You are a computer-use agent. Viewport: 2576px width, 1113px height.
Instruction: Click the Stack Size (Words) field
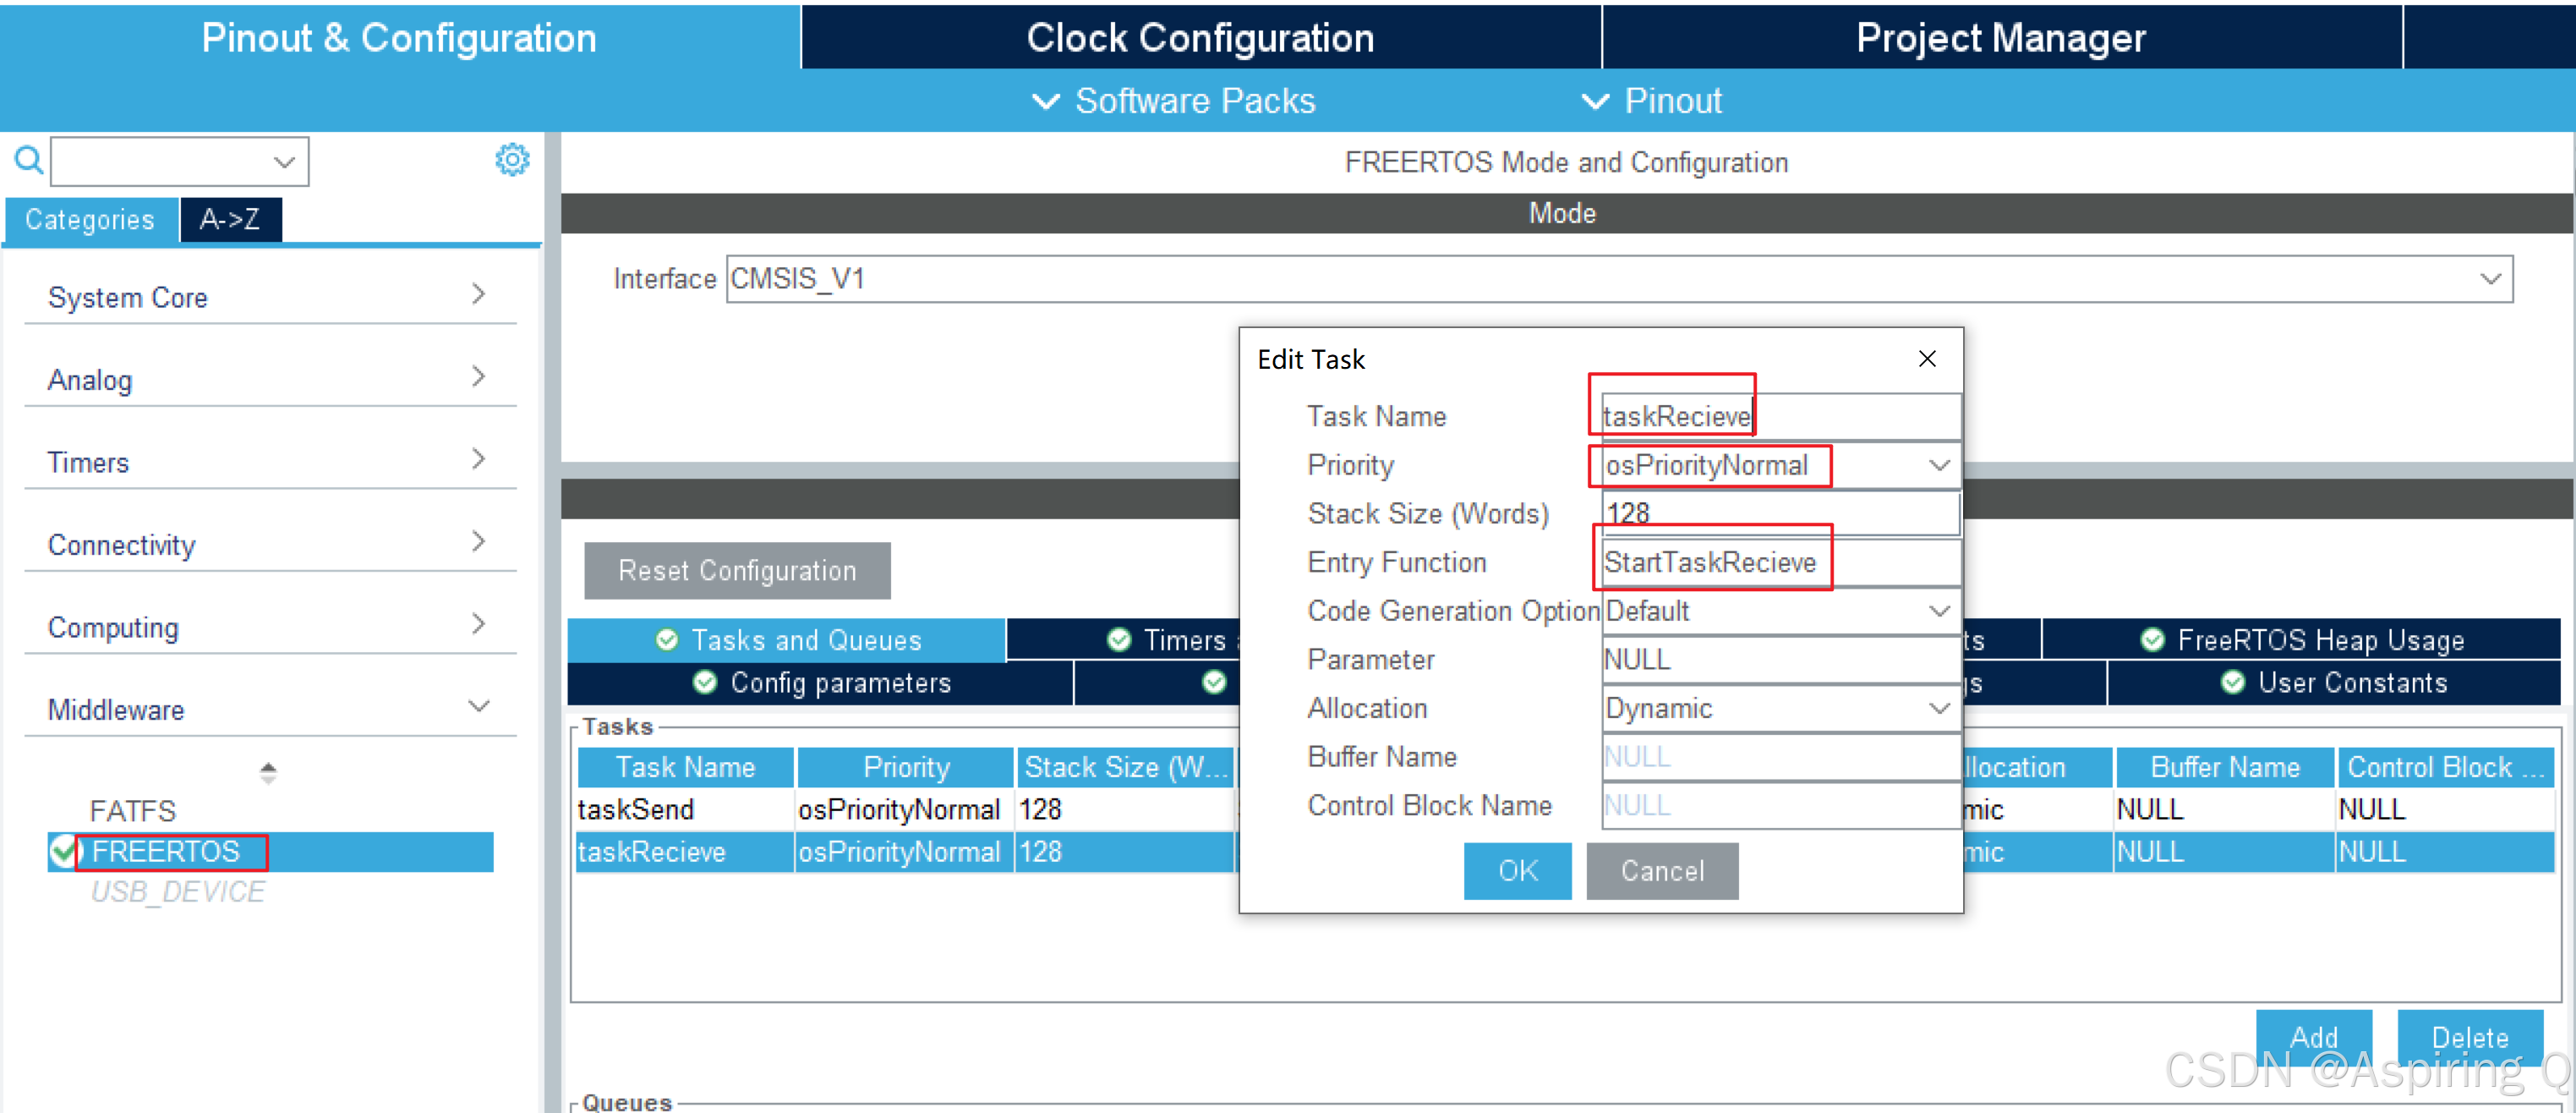[1780, 514]
